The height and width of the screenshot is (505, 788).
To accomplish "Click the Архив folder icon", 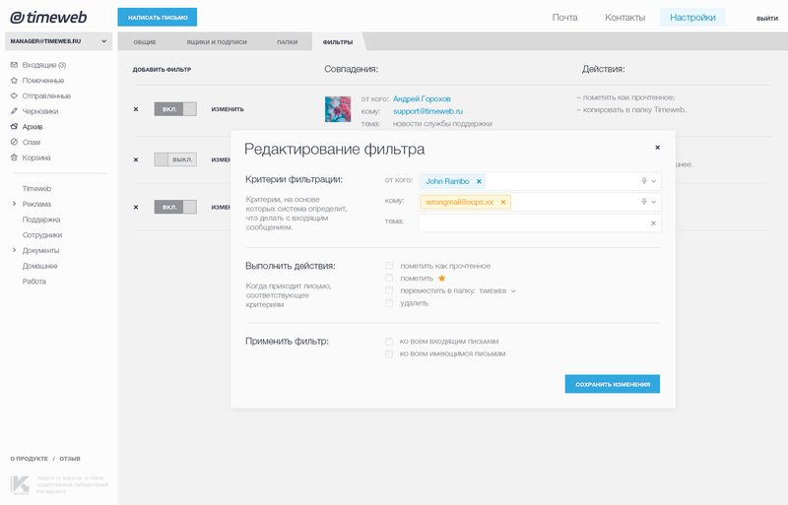I will point(14,127).
